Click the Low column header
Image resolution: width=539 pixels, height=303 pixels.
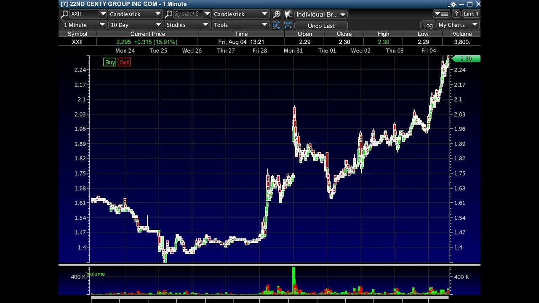(x=423, y=34)
